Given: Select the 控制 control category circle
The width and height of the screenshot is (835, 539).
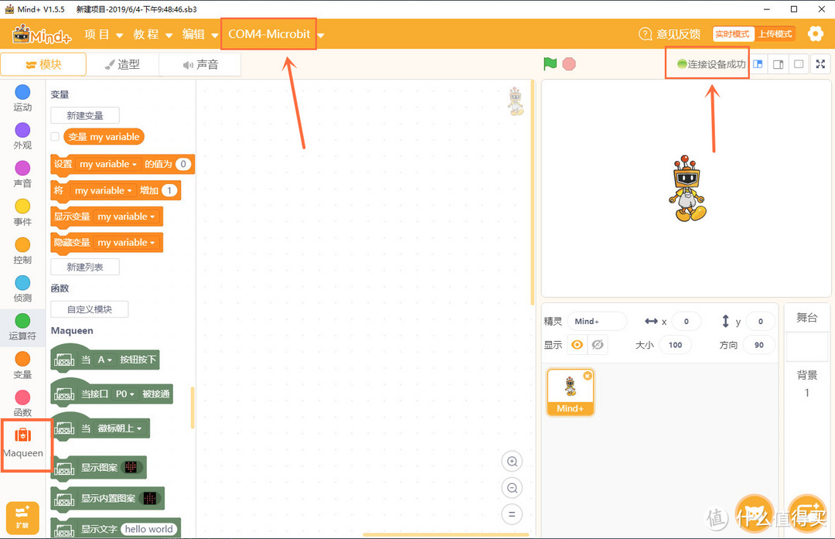Looking at the screenshot, I should 22,244.
